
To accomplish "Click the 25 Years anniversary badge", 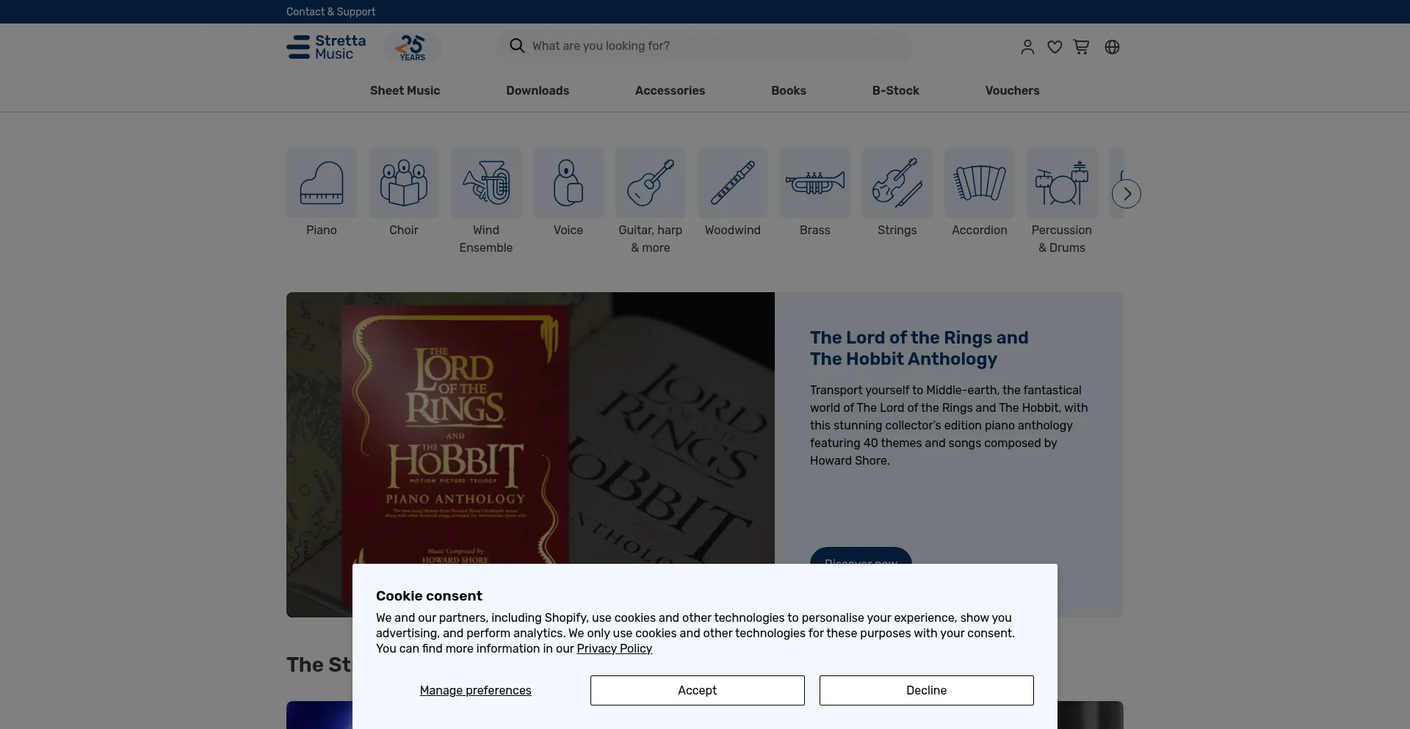I will click(412, 47).
